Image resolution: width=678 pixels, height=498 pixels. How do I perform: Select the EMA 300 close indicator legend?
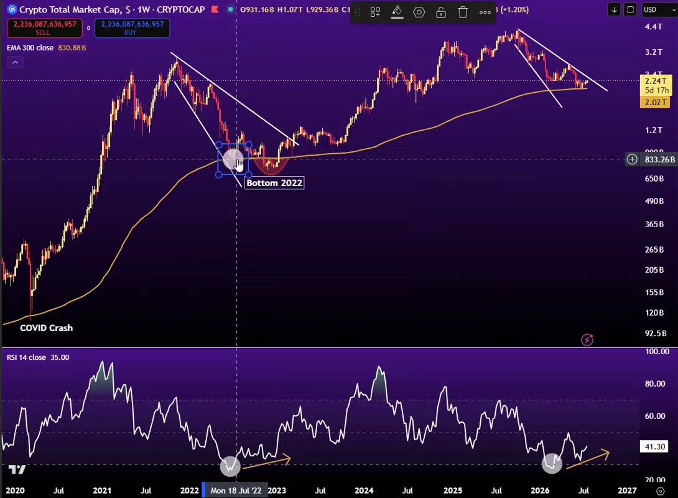pyautogui.click(x=30, y=47)
